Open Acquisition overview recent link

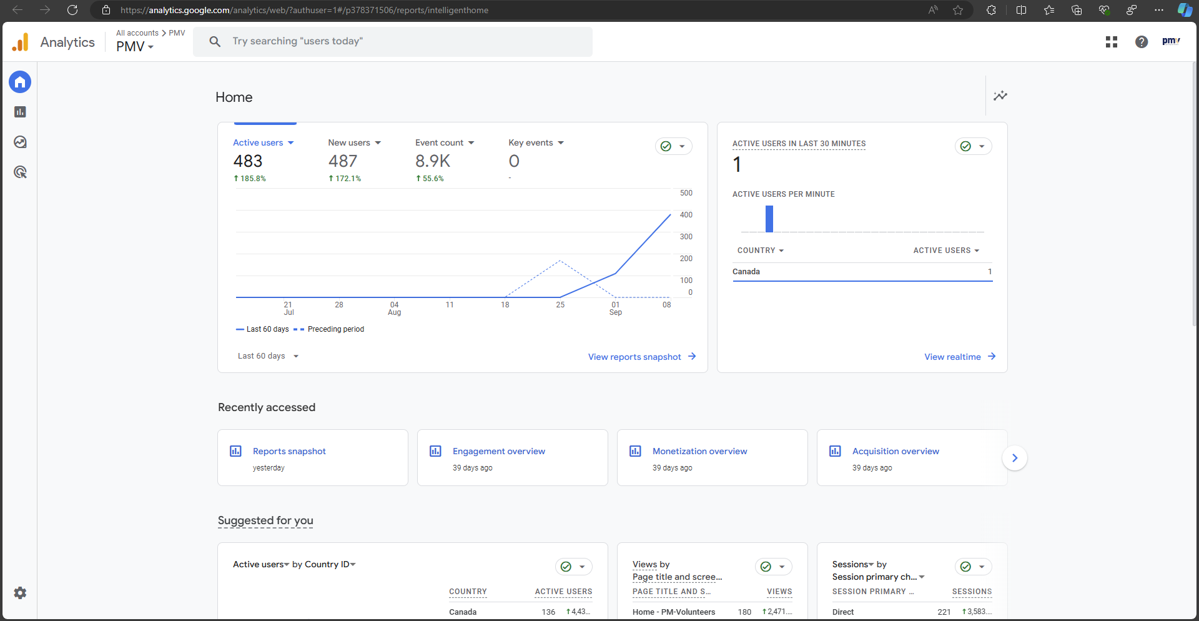(x=896, y=451)
